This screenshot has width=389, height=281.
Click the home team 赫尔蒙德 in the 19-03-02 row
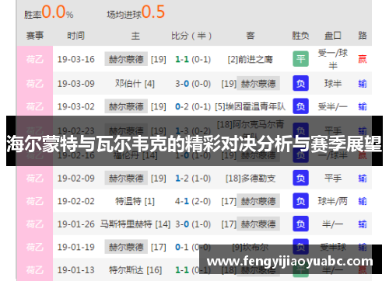[126, 106]
